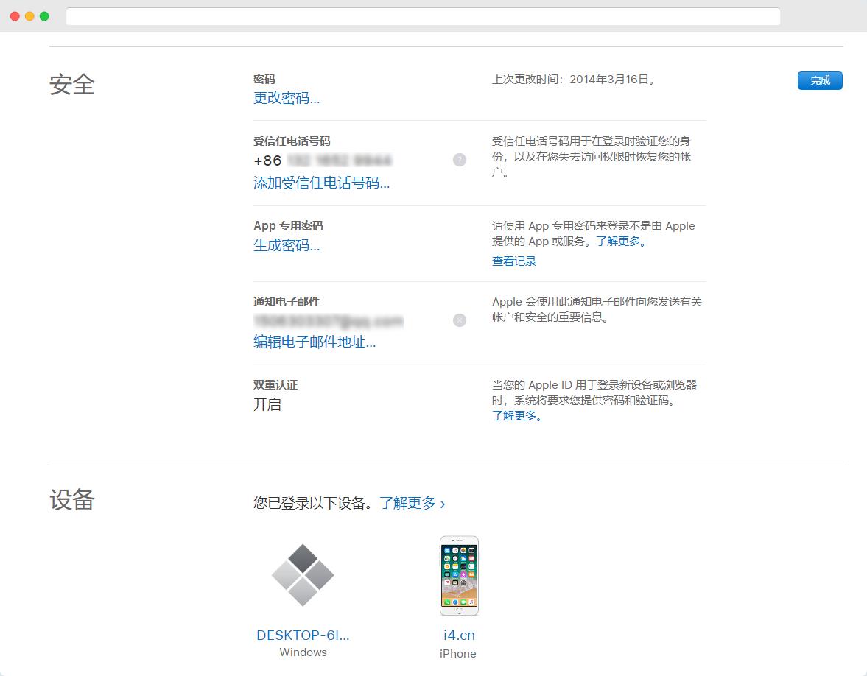Click the question mark icon beside trusted phone number
Viewport: 867px width, 676px height.
click(x=459, y=160)
